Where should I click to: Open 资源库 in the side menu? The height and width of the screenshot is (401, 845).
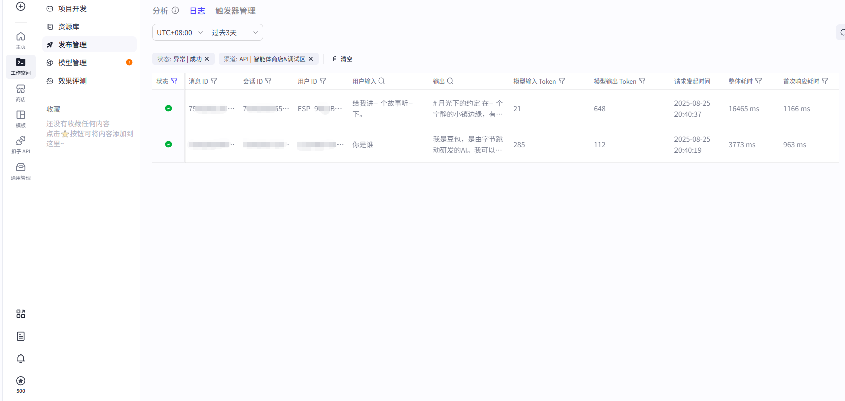tap(90, 27)
